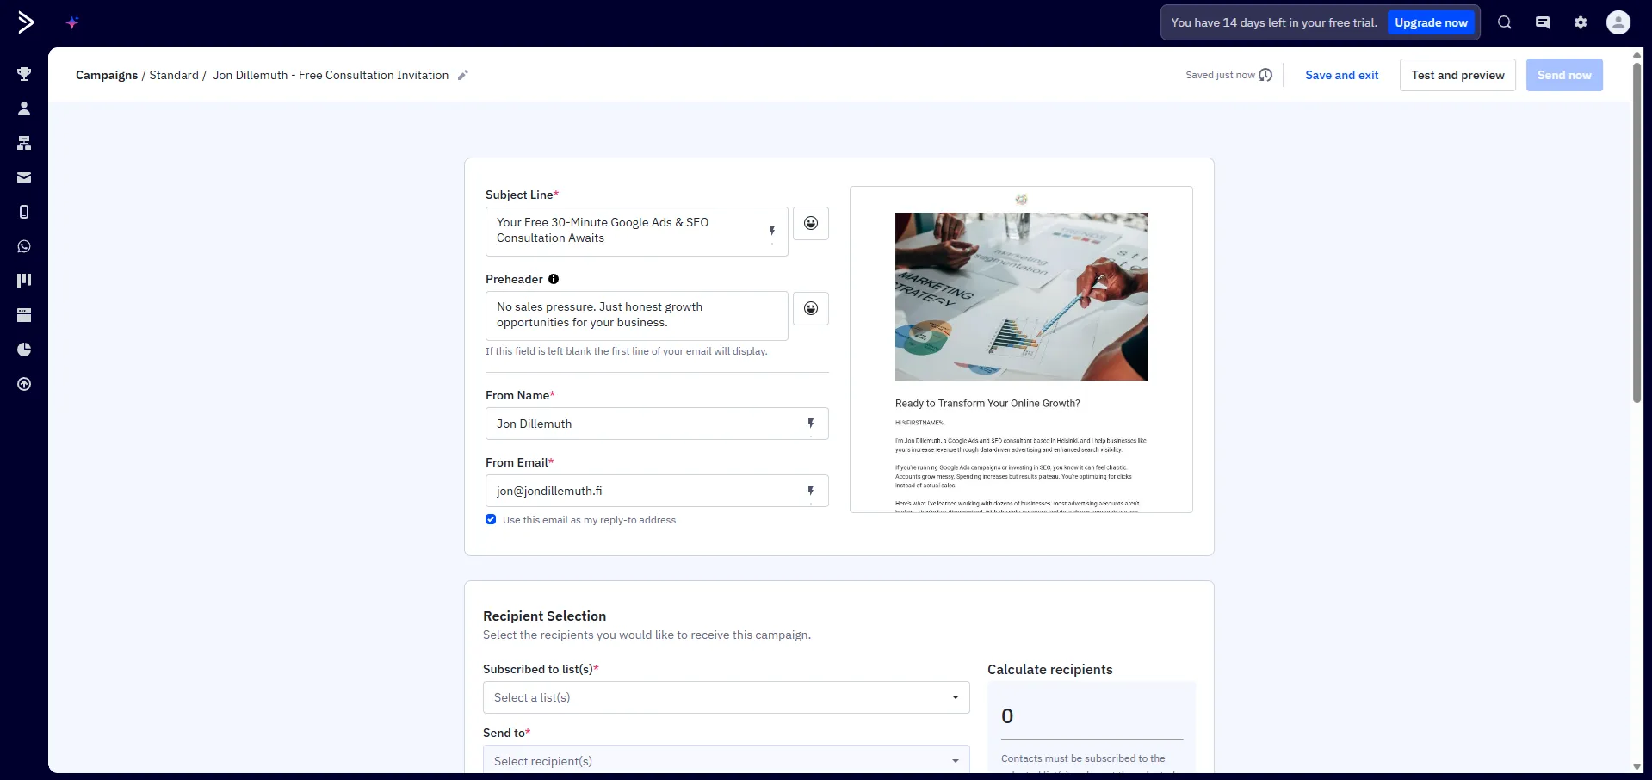The width and height of the screenshot is (1652, 780).
Task: Edit the campaign name with the pencil icon
Action: coord(463,75)
